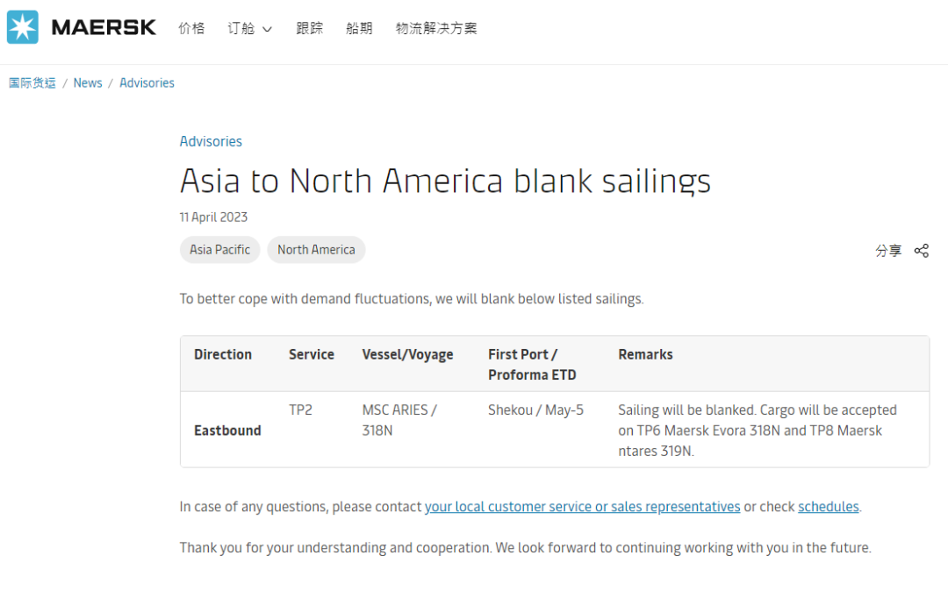
Task: Select the North America tag
Action: tap(316, 250)
